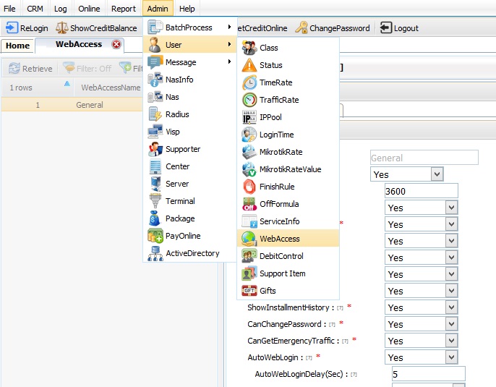Open the Radius icon in Admin menu
Screen dimensions: 496x387
155,114
